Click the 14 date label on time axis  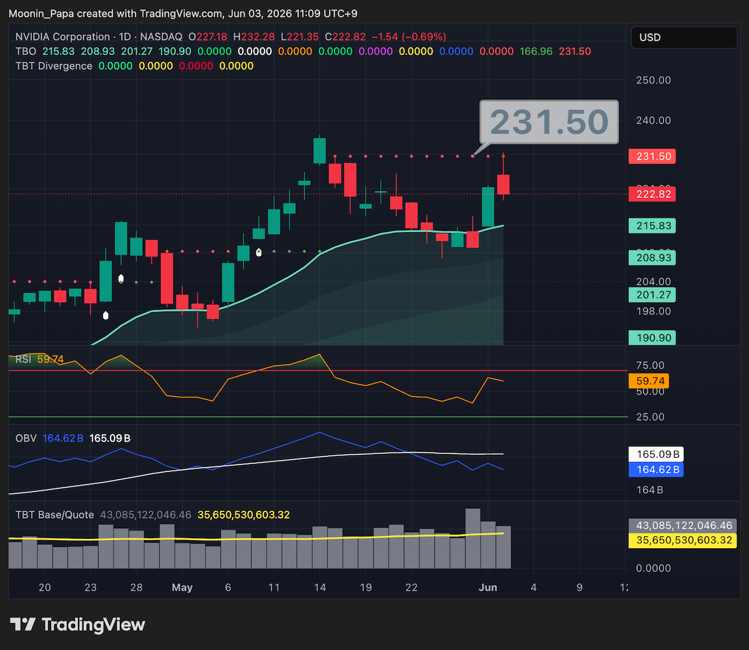[x=320, y=588]
